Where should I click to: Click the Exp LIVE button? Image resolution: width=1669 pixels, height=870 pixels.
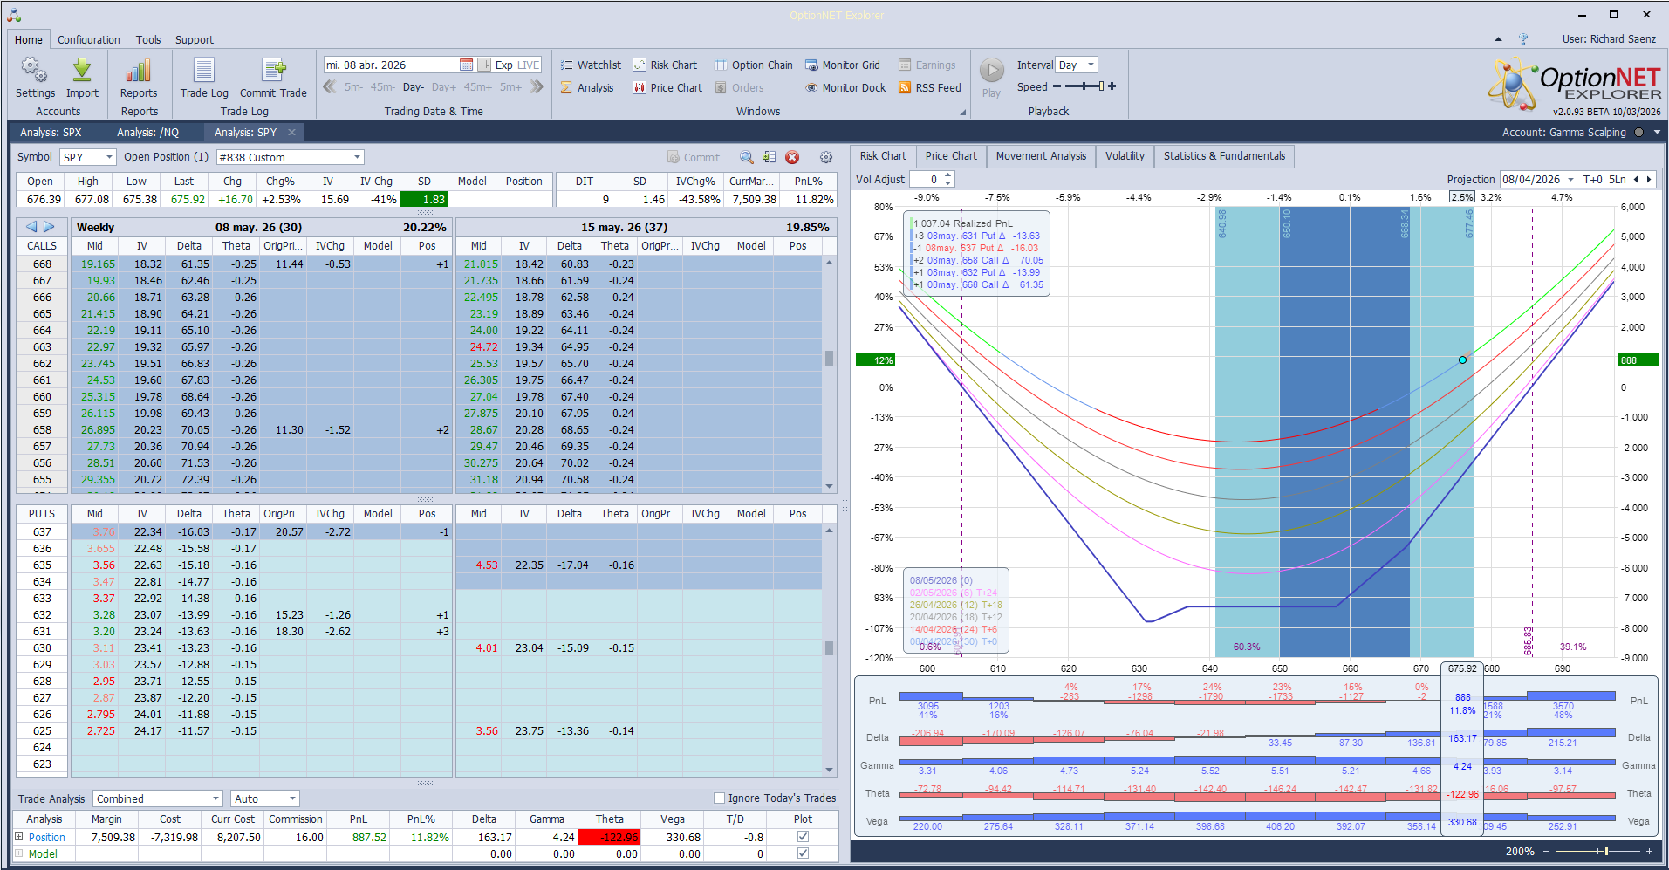[x=516, y=65]
